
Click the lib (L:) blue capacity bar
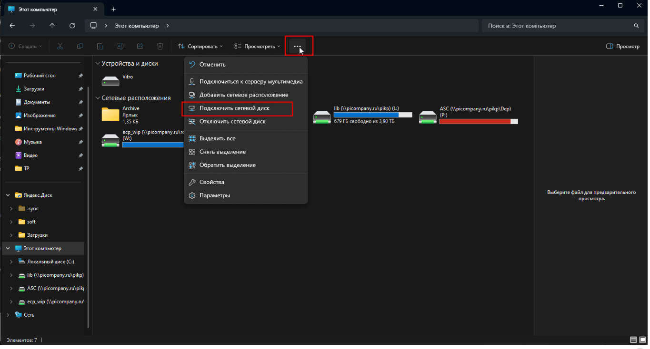pyautogui.click(x=373, y=115)
